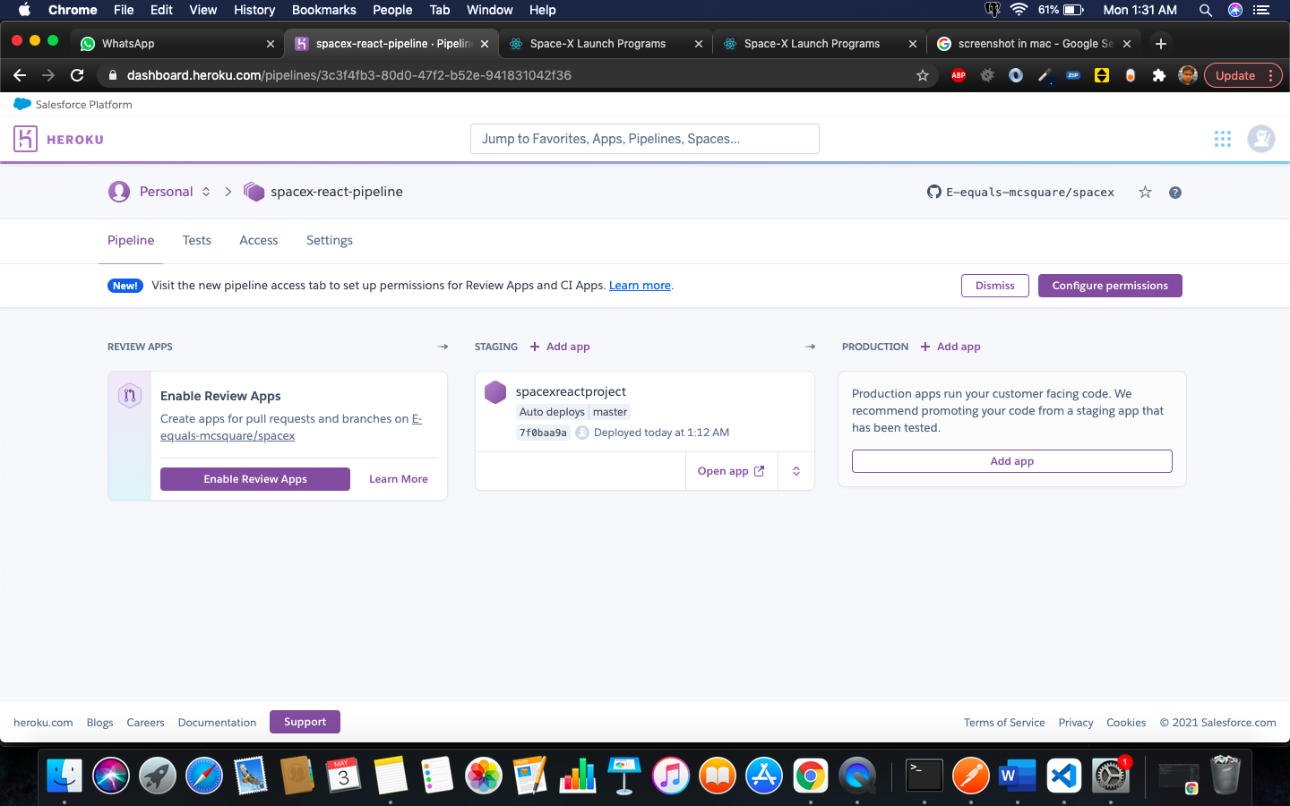Viewport: 1290px width, 806px height.
Task: Click the Add app button in Production card
Action: [x=1012, y=461]
